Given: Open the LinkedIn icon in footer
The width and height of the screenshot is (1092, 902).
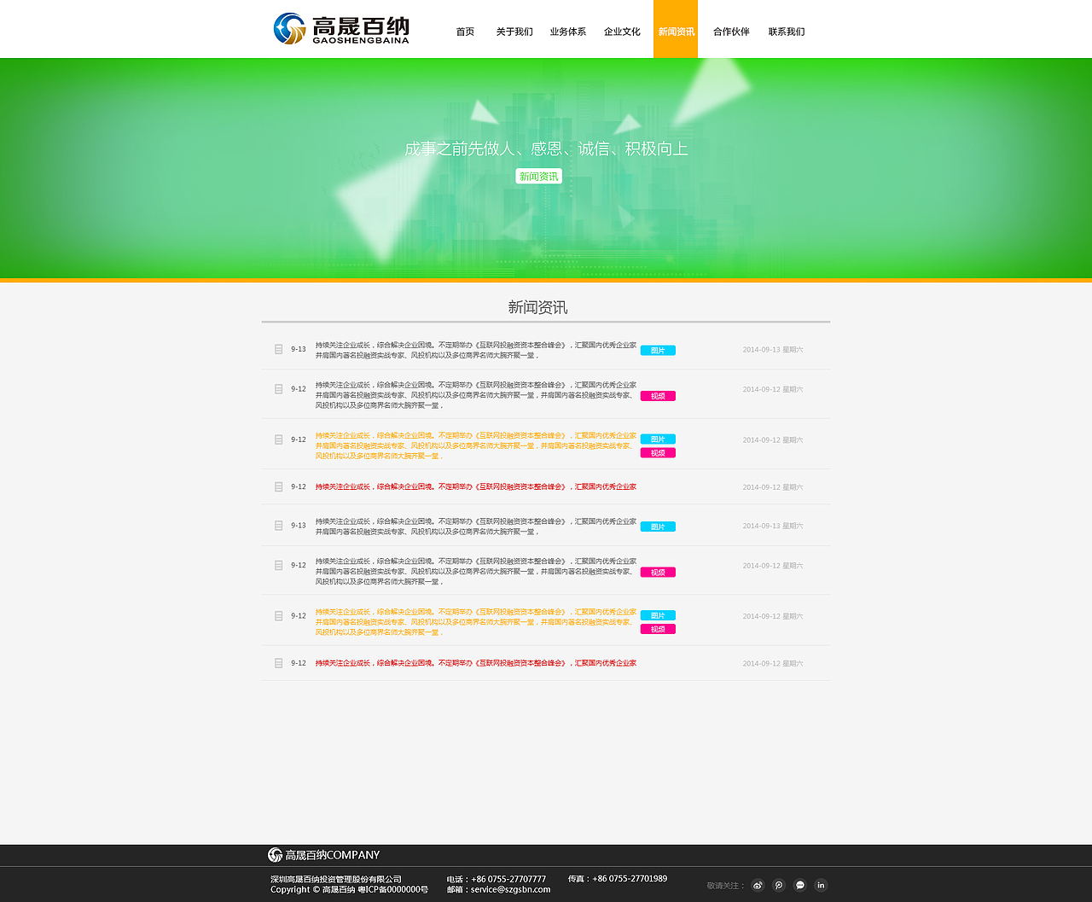Looking at the screenshot, I should 821,885.
